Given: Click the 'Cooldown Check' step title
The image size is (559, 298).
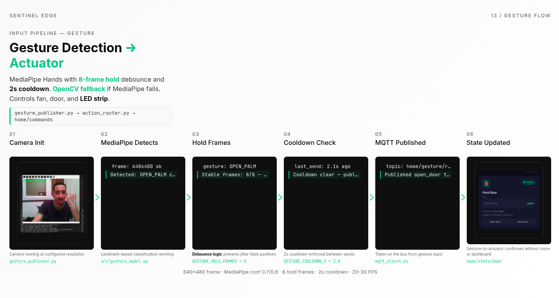Looking at the screenshot, I should click(310, 143).
